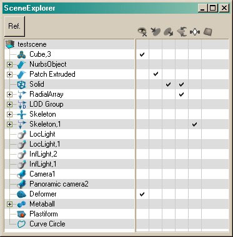Image resolution: width=233 pixels, height=237 pixels.
Task: Click the LocLight bulb icon
Action: point(22,134)
